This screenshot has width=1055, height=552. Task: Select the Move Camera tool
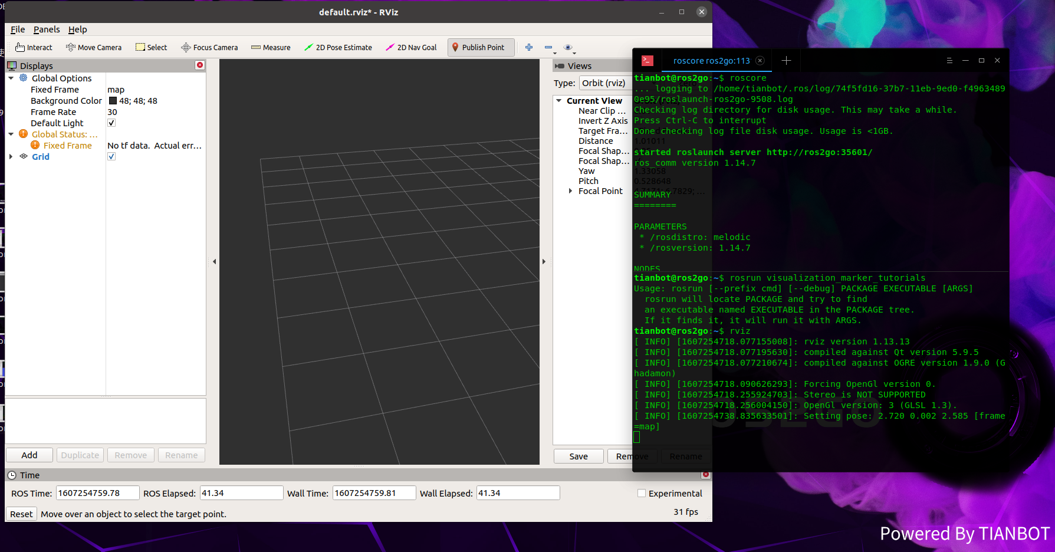coord(94,47)
